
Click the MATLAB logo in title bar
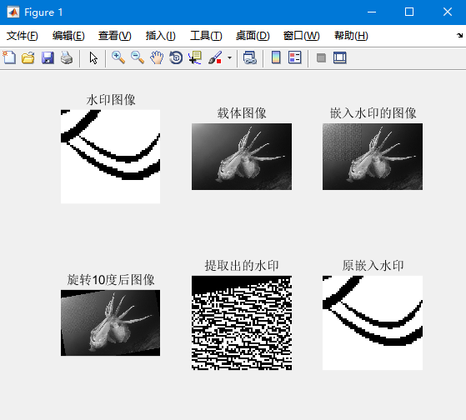coord(13,12)
